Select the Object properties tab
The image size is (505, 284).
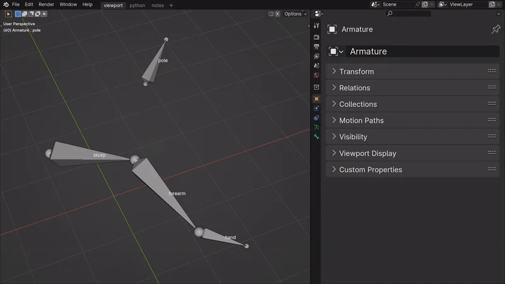[316, 99]
